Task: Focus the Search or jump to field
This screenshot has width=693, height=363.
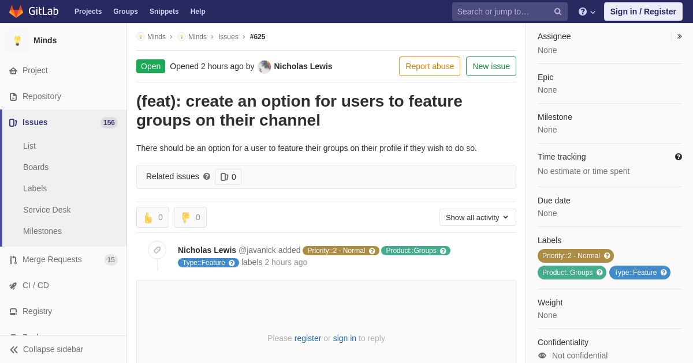Action: pos(510,12)
